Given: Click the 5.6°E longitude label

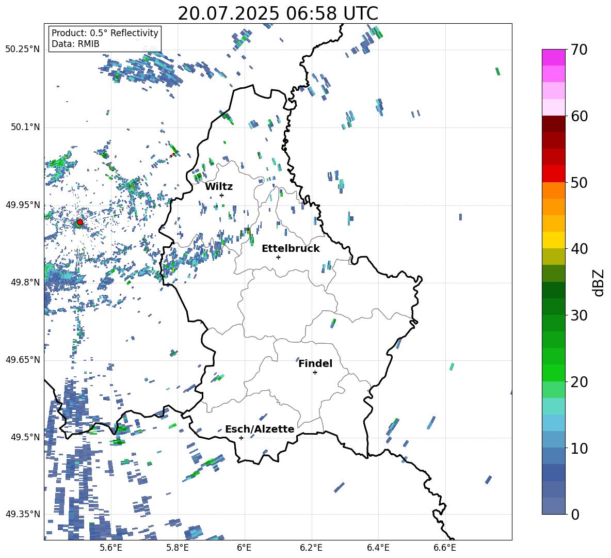Looking at the screenshot, I should [x=111, y=548].
